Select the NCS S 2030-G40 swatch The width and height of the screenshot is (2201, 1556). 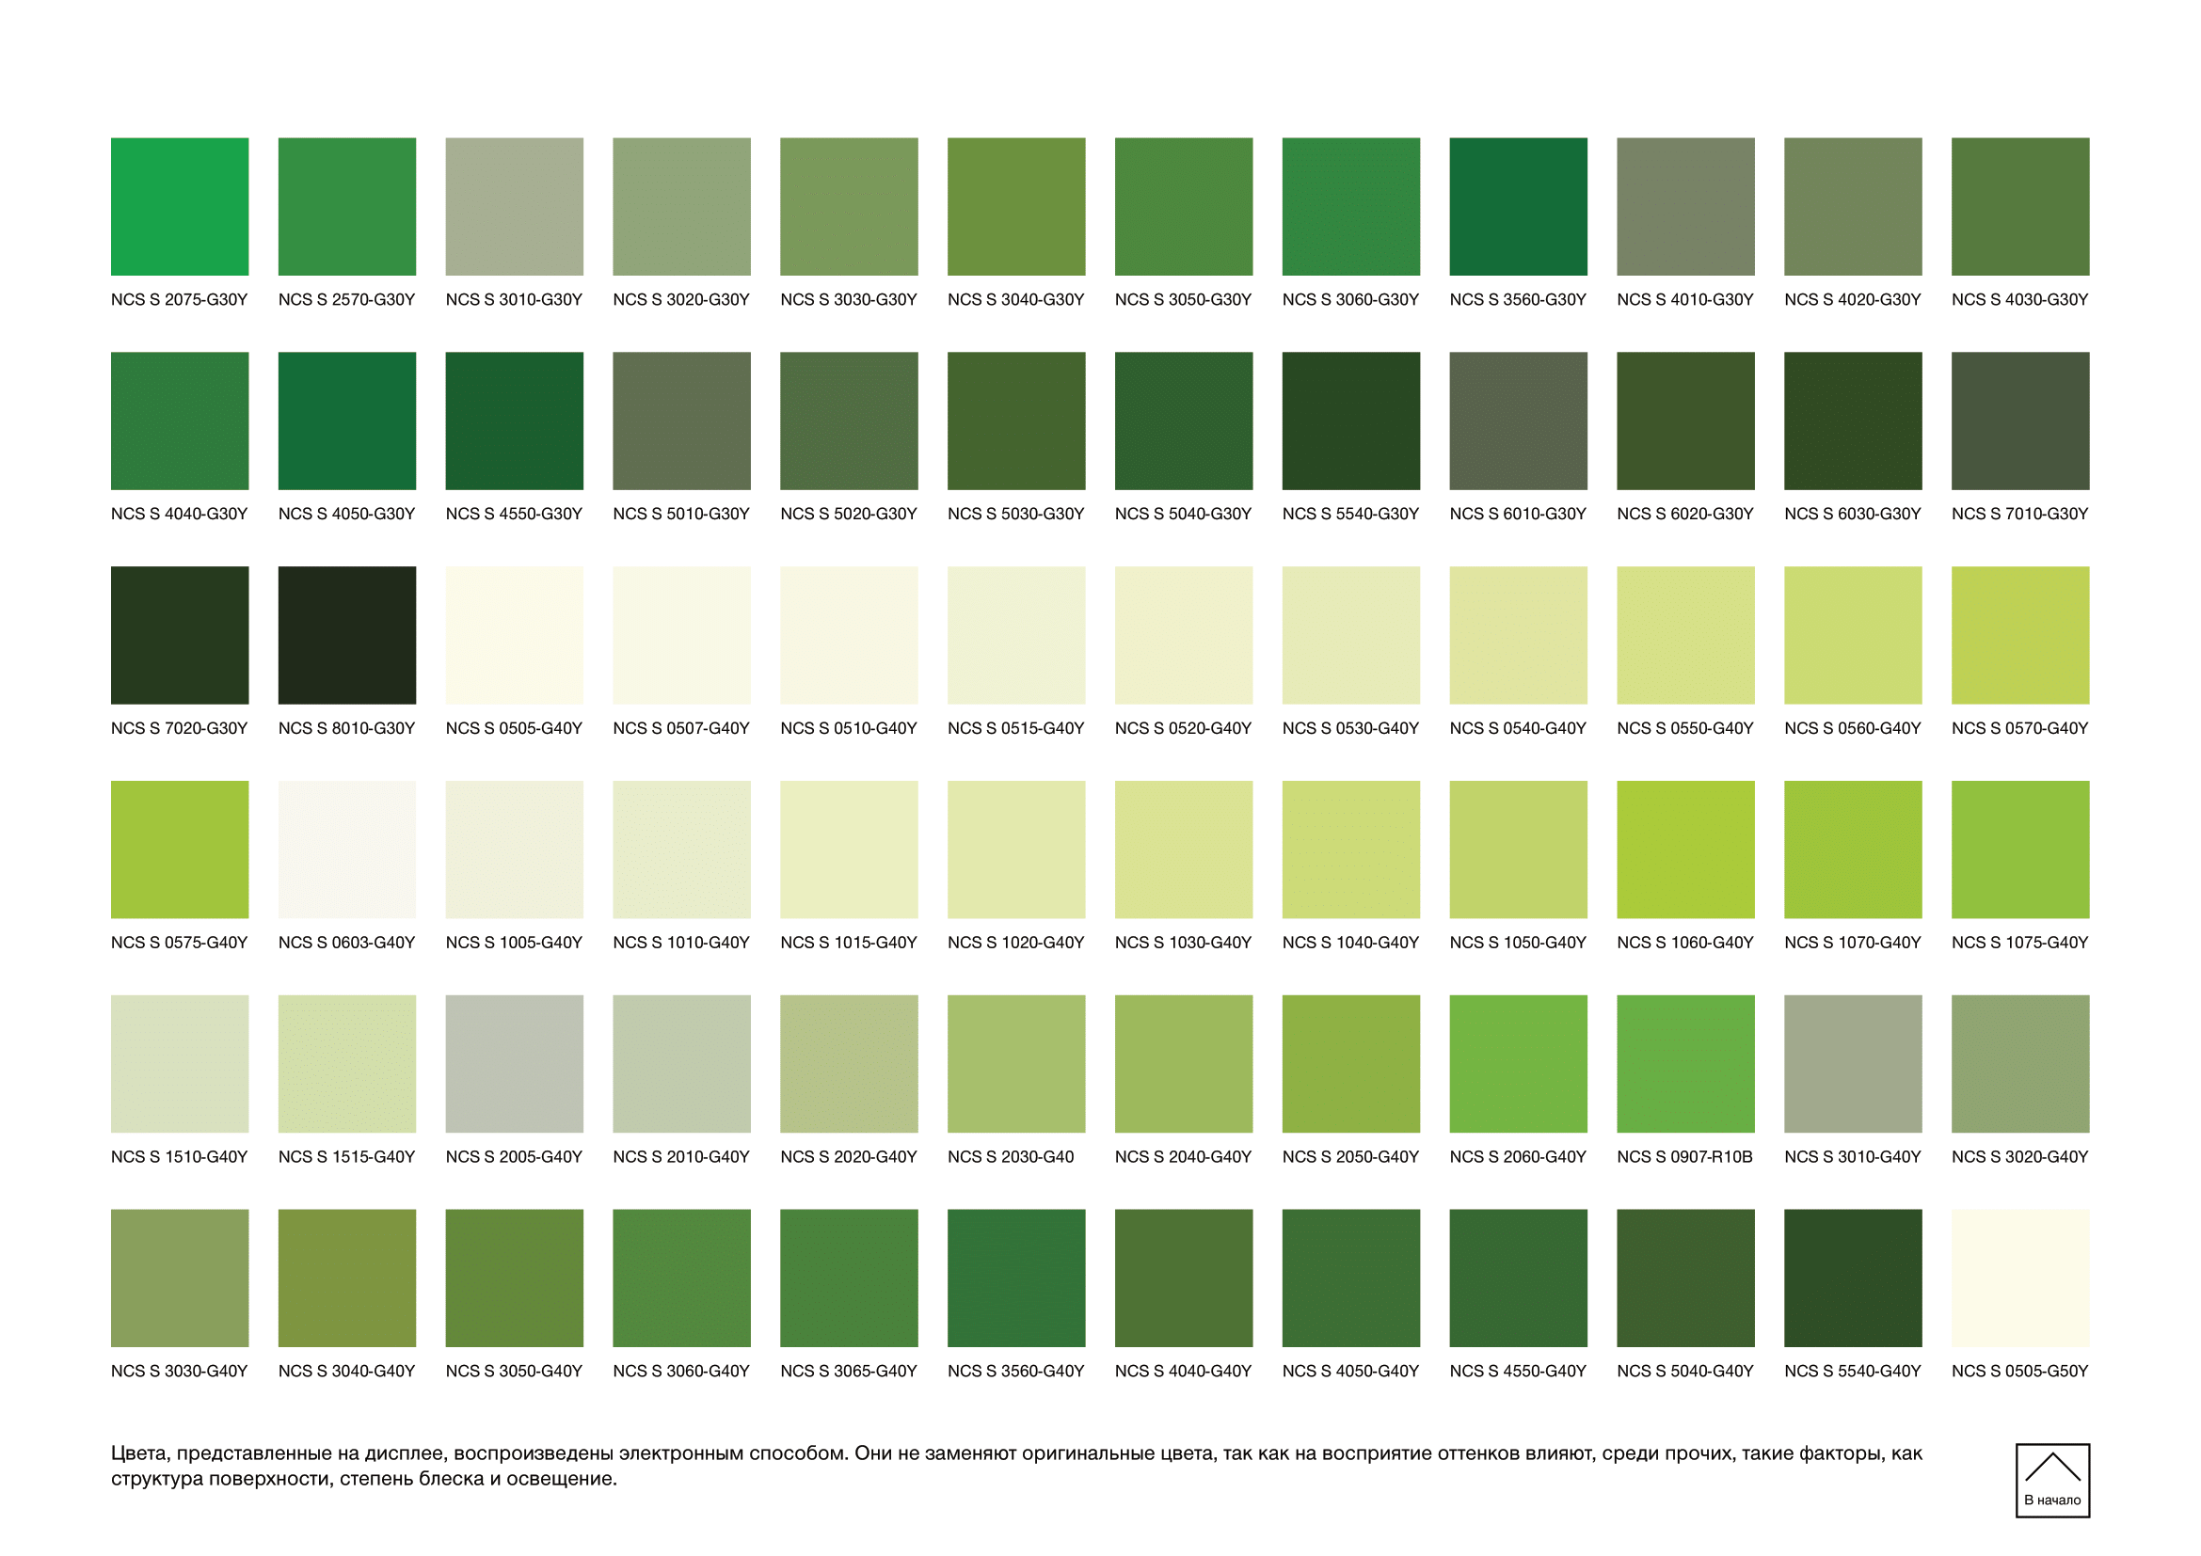(x=1016, y=1064)
